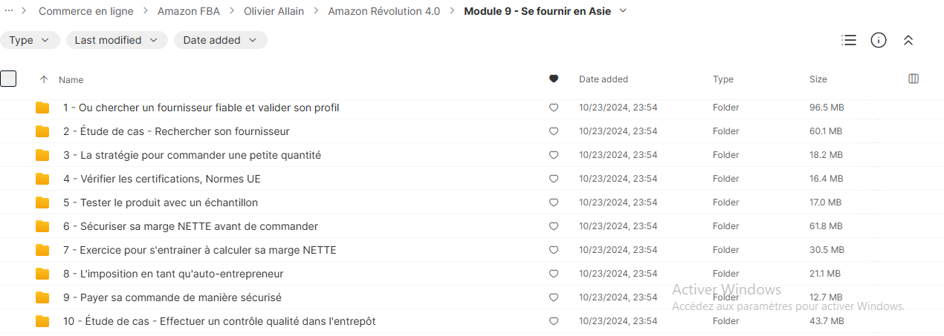Image resolution: width=944 pixels, height=336 pixels.
Task: Open column settings icon in header
Action: (x=914, y=79)
